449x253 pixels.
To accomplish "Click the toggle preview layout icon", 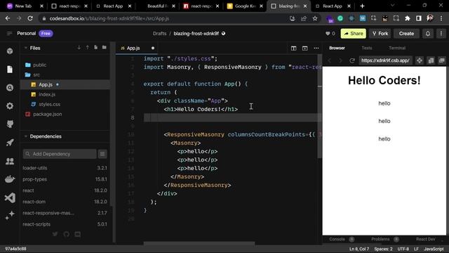I will click(304, 48).
